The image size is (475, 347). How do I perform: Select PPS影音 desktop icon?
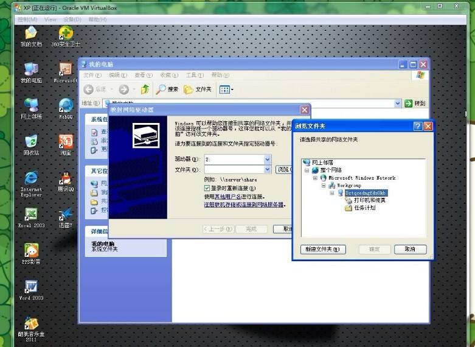click(x=31, y=254)
